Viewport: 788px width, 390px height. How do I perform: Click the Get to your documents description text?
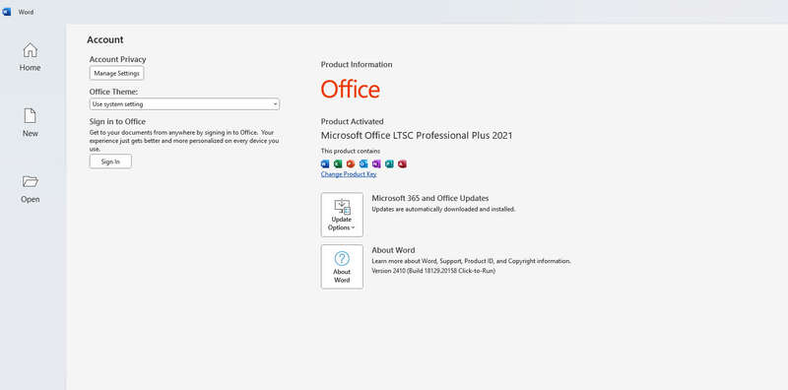pos(184,141)
